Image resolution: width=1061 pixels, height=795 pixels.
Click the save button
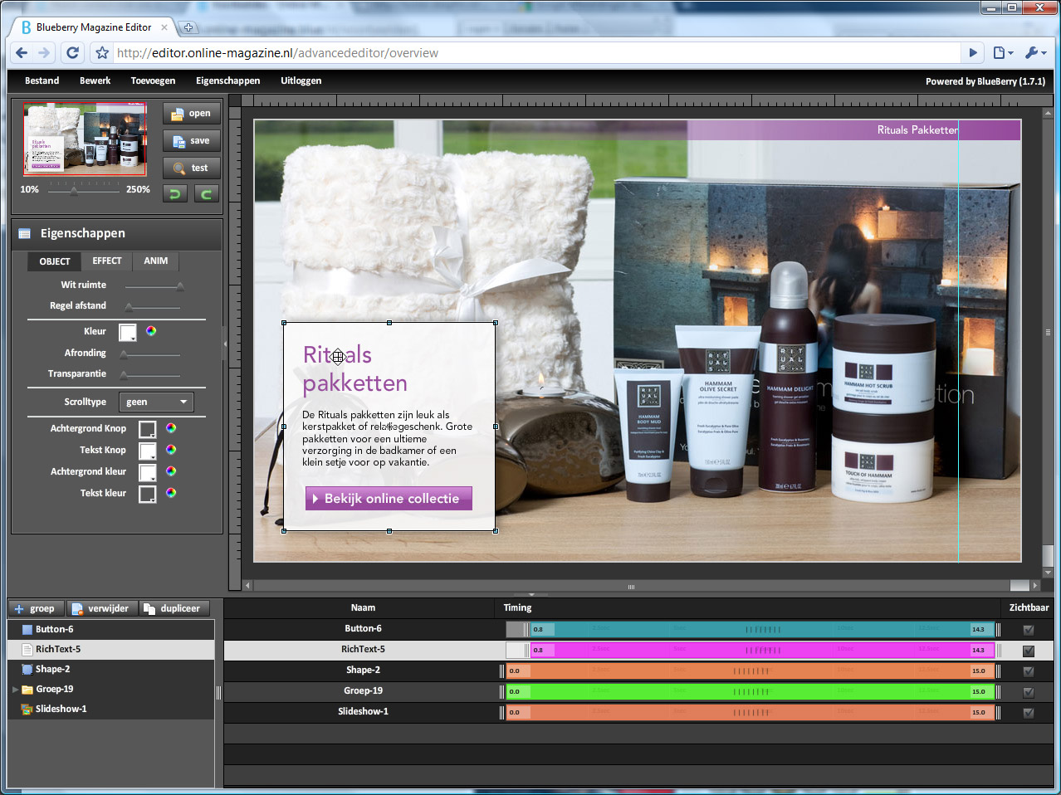point(192,141)
